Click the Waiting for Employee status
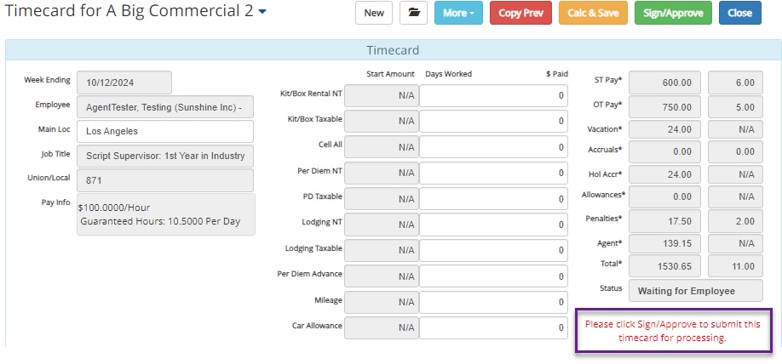782x364 pixels. tap(696, 291)
